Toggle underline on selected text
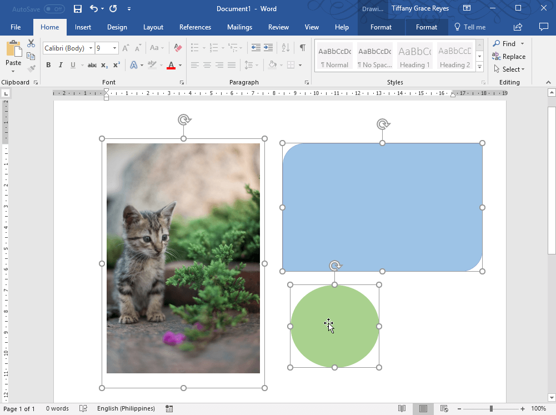This screenshot has width=556, height=415. (x=73, y=65)
